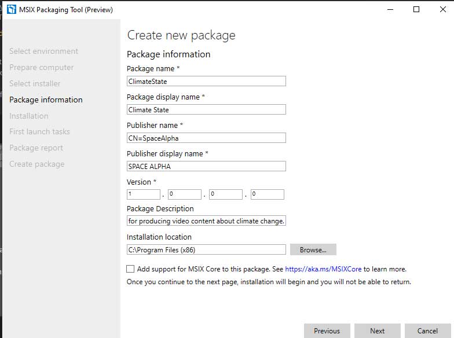Screen dimensions: 454x338
Task: Click the first Version number box
Action: tap(144, 194)
